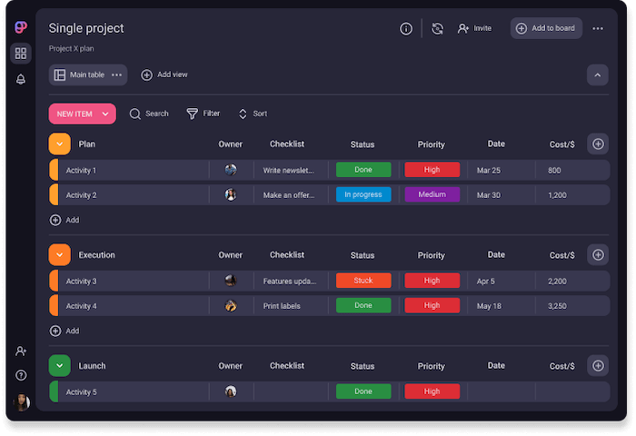Open the dashboard grid icon in sidebar
The width and height of the screenshot is (636, 436).
[x=21, y=54]
